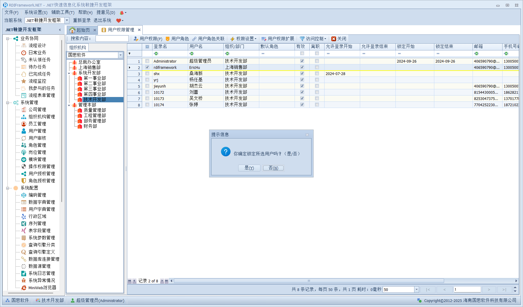The width and height of the screenshot is (523, 307).
Task: Open 日常业务 in the sidebar
Action: 37,53
